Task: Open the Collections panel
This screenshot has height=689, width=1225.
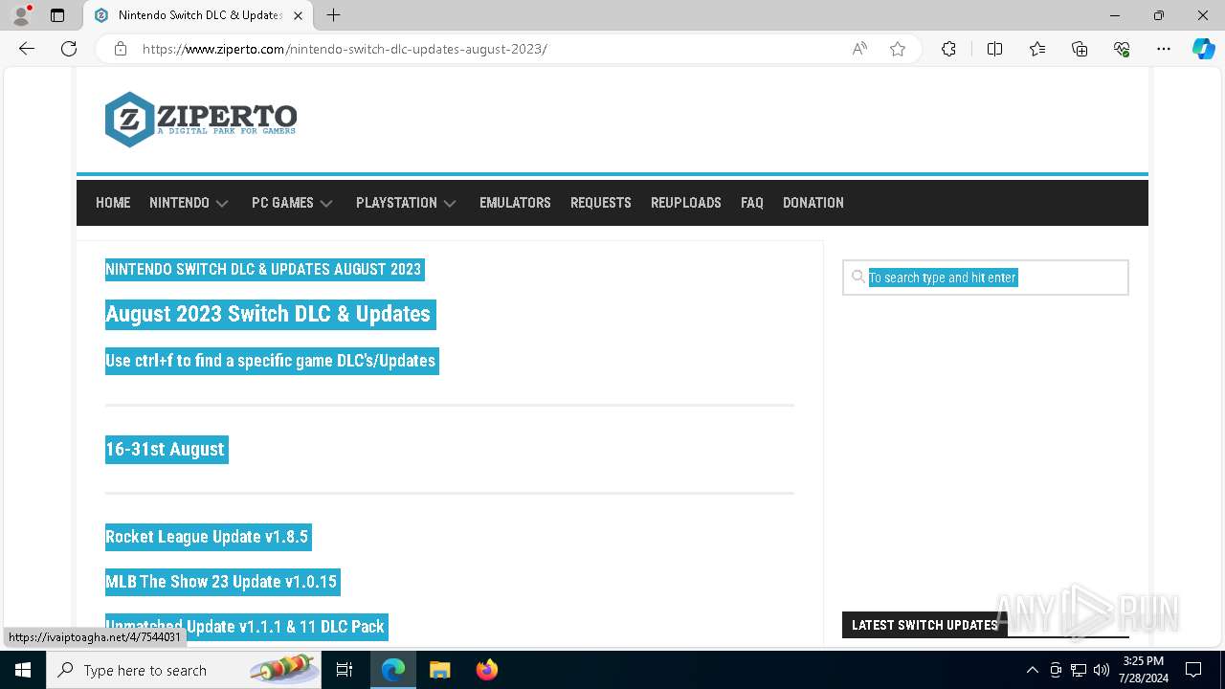Action: [x=1080, y=49]
